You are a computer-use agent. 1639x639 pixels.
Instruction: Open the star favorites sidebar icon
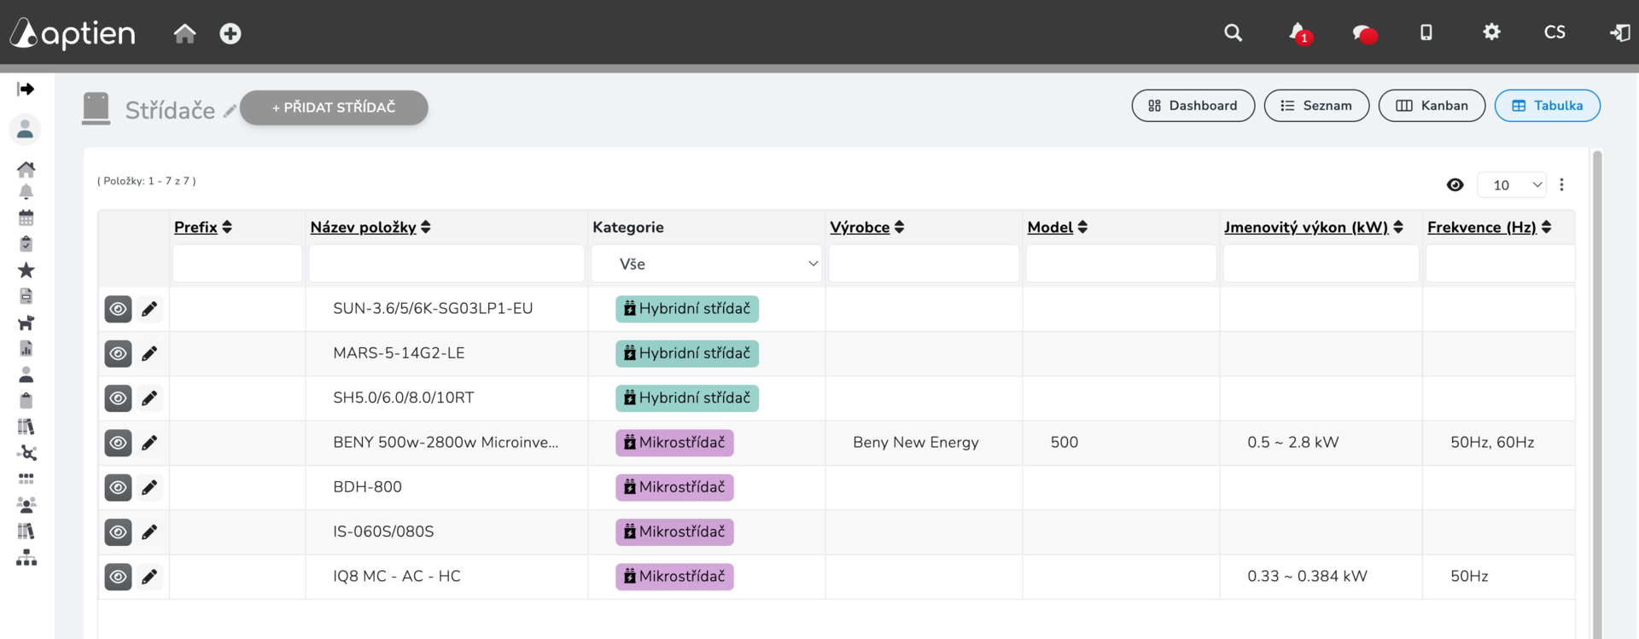coord(26,270)
